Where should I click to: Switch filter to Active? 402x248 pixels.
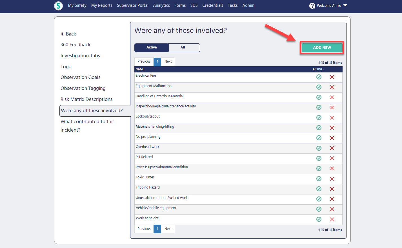(x=152, y=47)
